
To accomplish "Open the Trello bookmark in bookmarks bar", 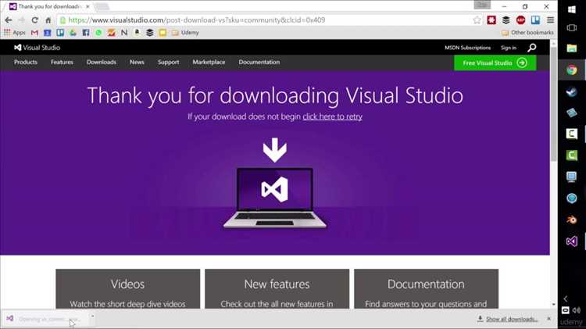I will click(60, 33).
